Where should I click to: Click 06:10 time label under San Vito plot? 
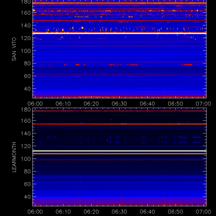point(63,104)
